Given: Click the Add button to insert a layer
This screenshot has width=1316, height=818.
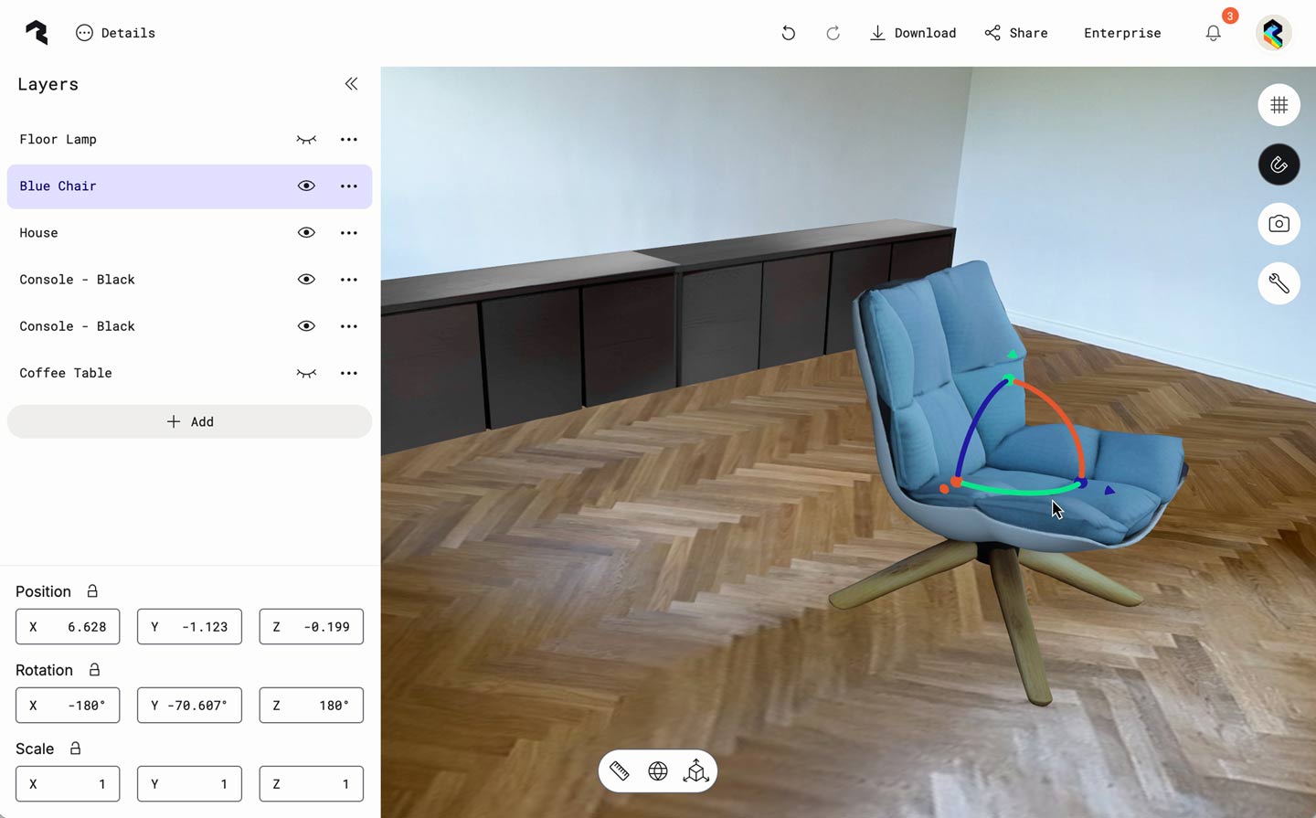Looking at the screenshot, I should pyautogui.click(x=189, y=421).
